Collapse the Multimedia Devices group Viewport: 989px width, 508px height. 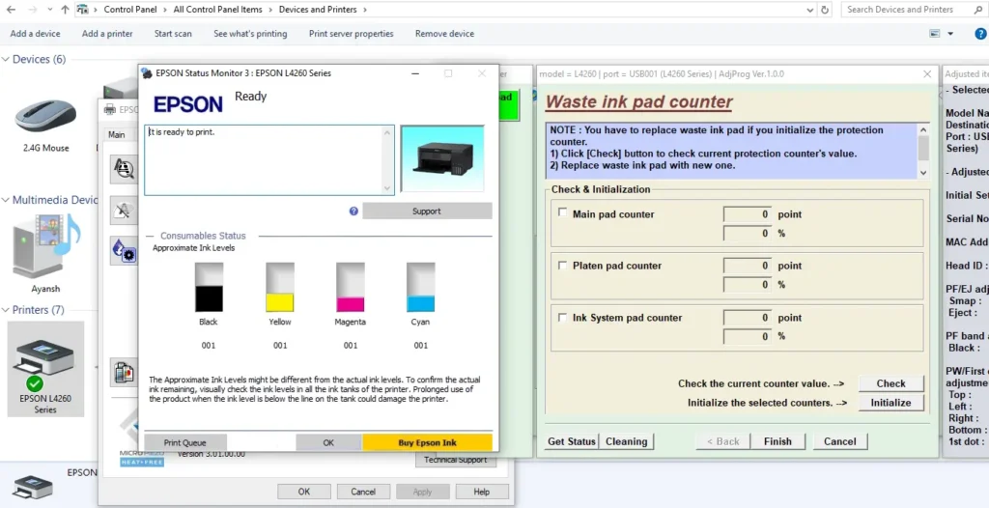(6, 200)
